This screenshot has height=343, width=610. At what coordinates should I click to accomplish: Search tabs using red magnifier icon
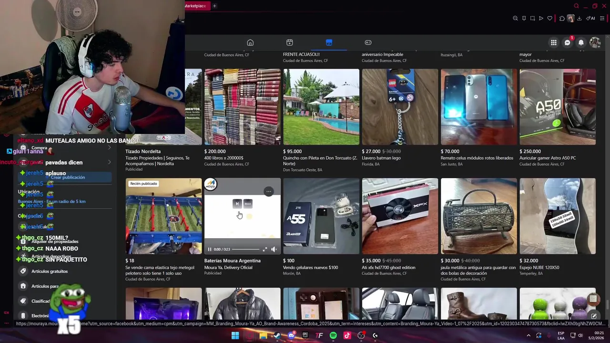(576, 6)
